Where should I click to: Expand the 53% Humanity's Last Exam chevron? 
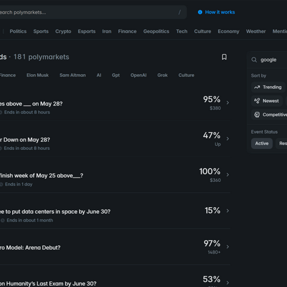(x=228, y=282)
